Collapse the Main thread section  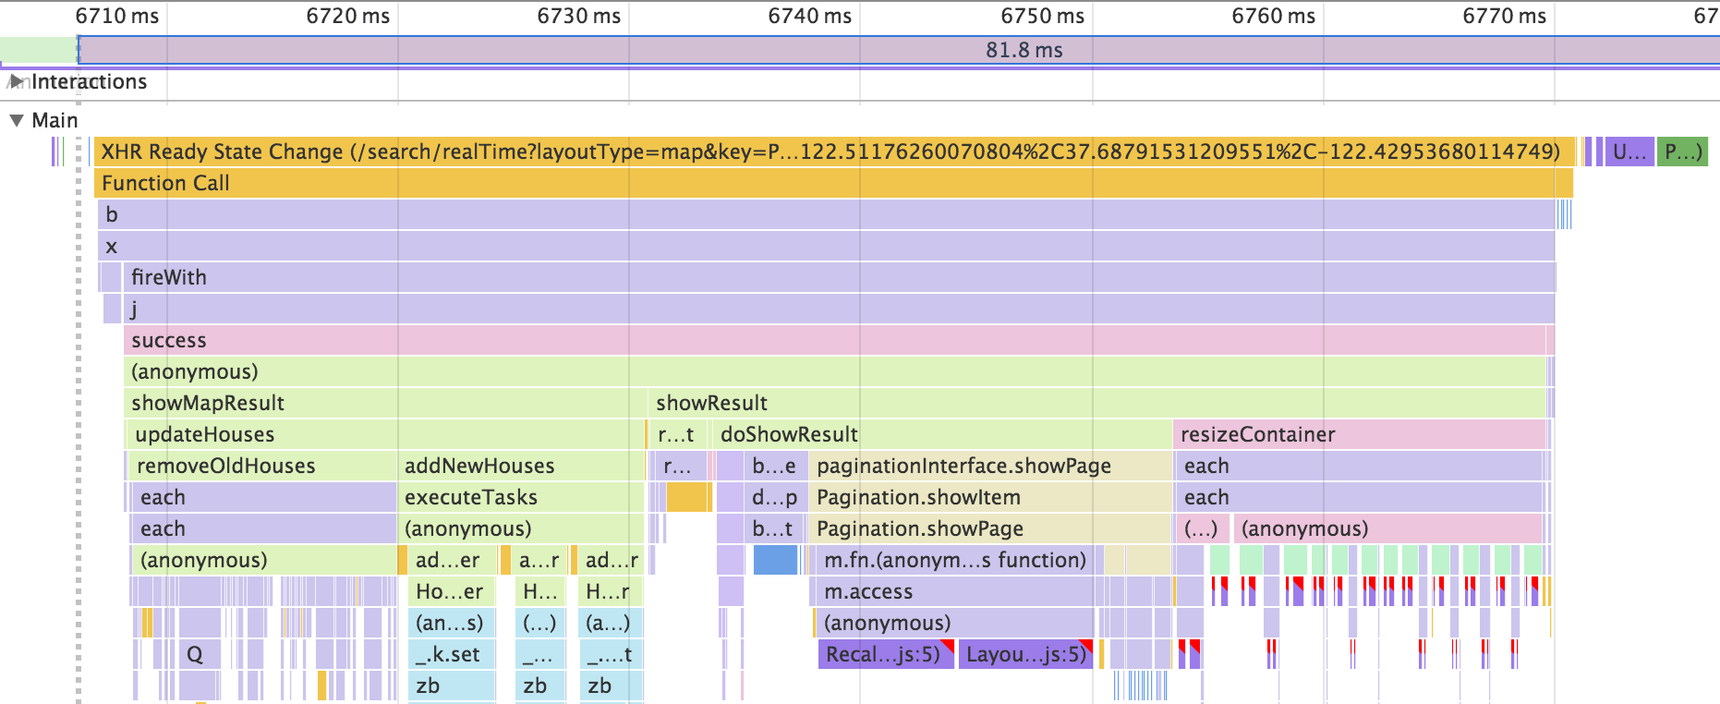tap(17, 120)
